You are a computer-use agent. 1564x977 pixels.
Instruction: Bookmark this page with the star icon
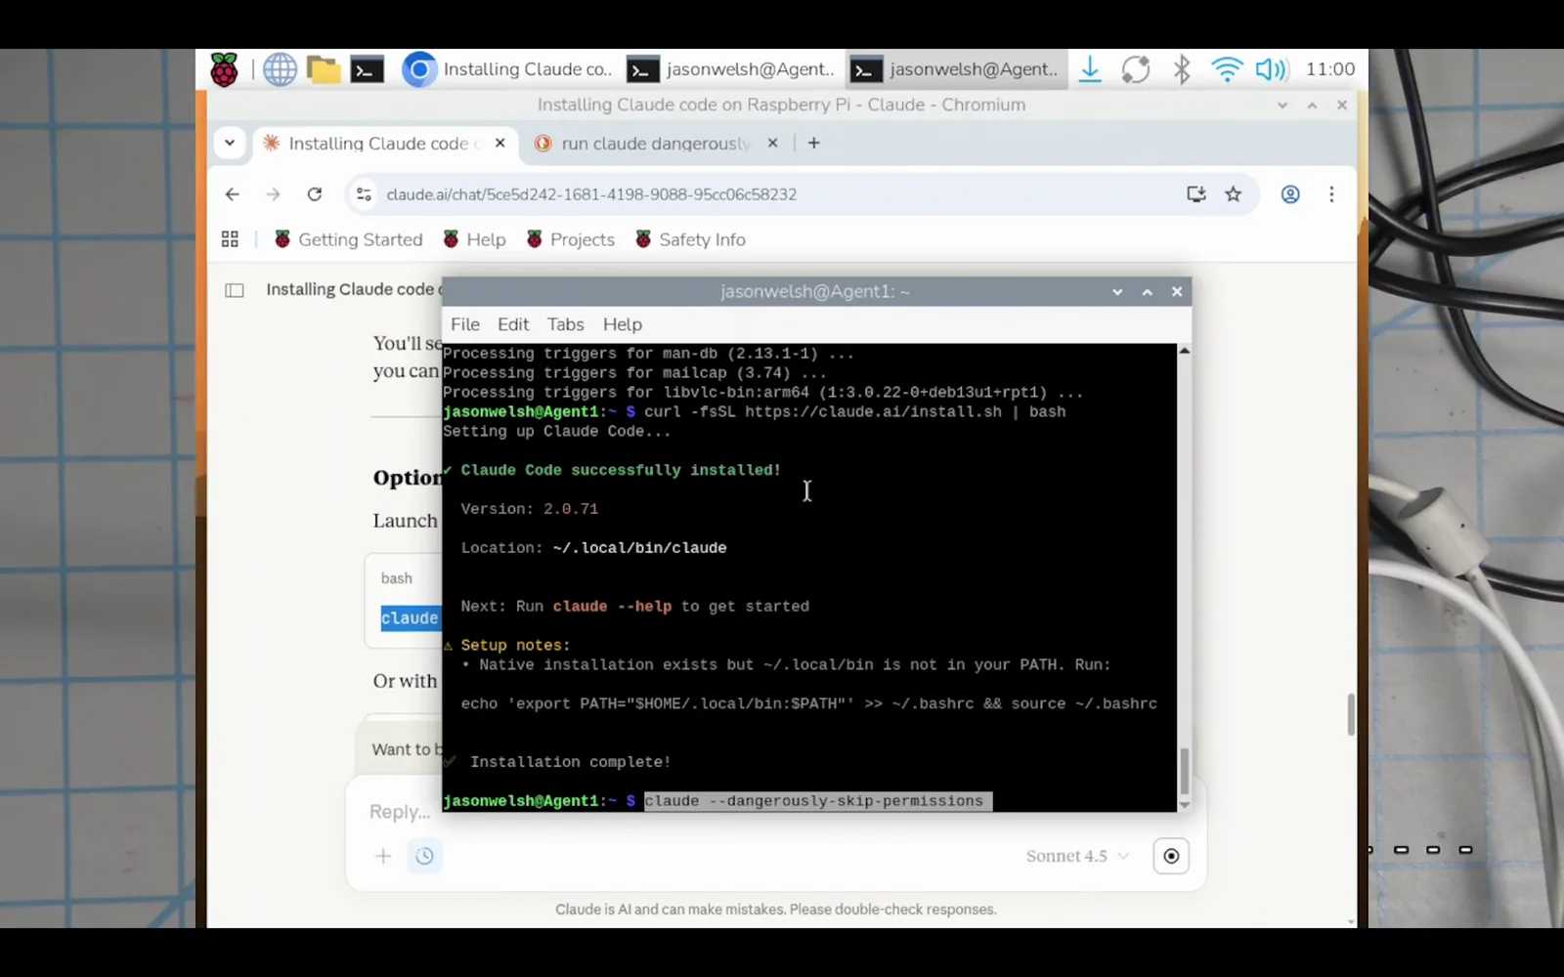coord(1234,194)
